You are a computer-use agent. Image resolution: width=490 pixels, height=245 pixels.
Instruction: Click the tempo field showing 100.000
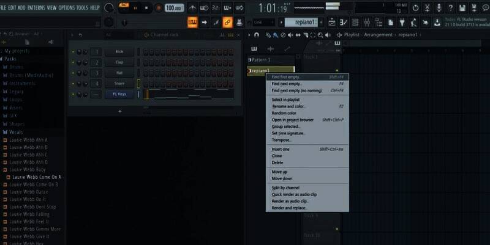pyautogui.click(x=175, y=8)
